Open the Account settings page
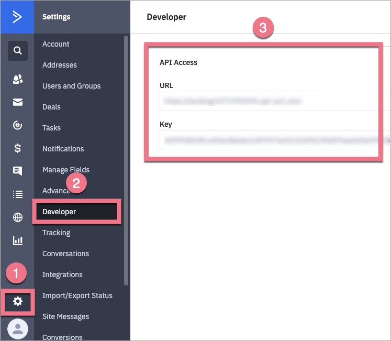Viewport: 391px width, 341px height. (x=56, y=44)
